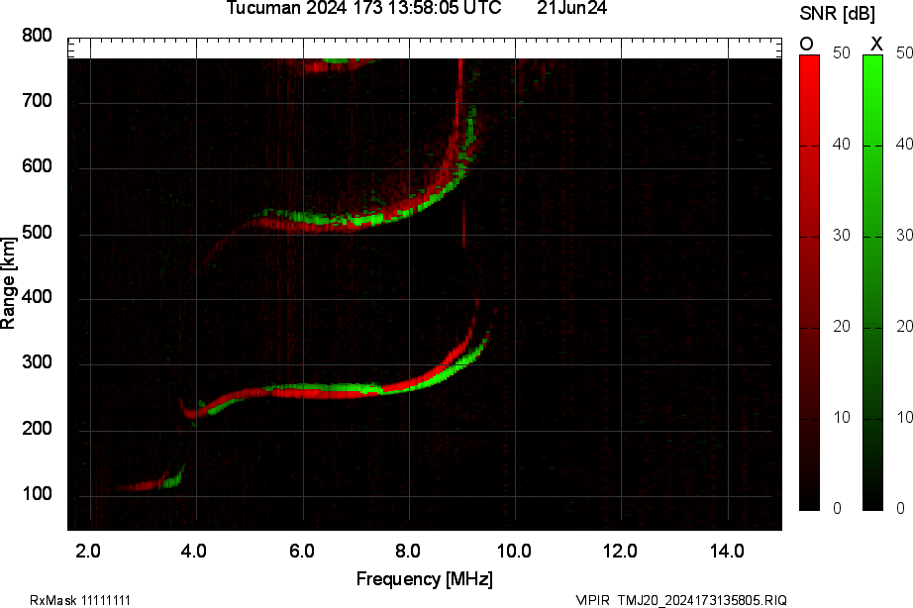The height and width of the screenshot is (608, 913).
Task: Click the 8.0 frequency axis tick label
Action: [408, 551]
